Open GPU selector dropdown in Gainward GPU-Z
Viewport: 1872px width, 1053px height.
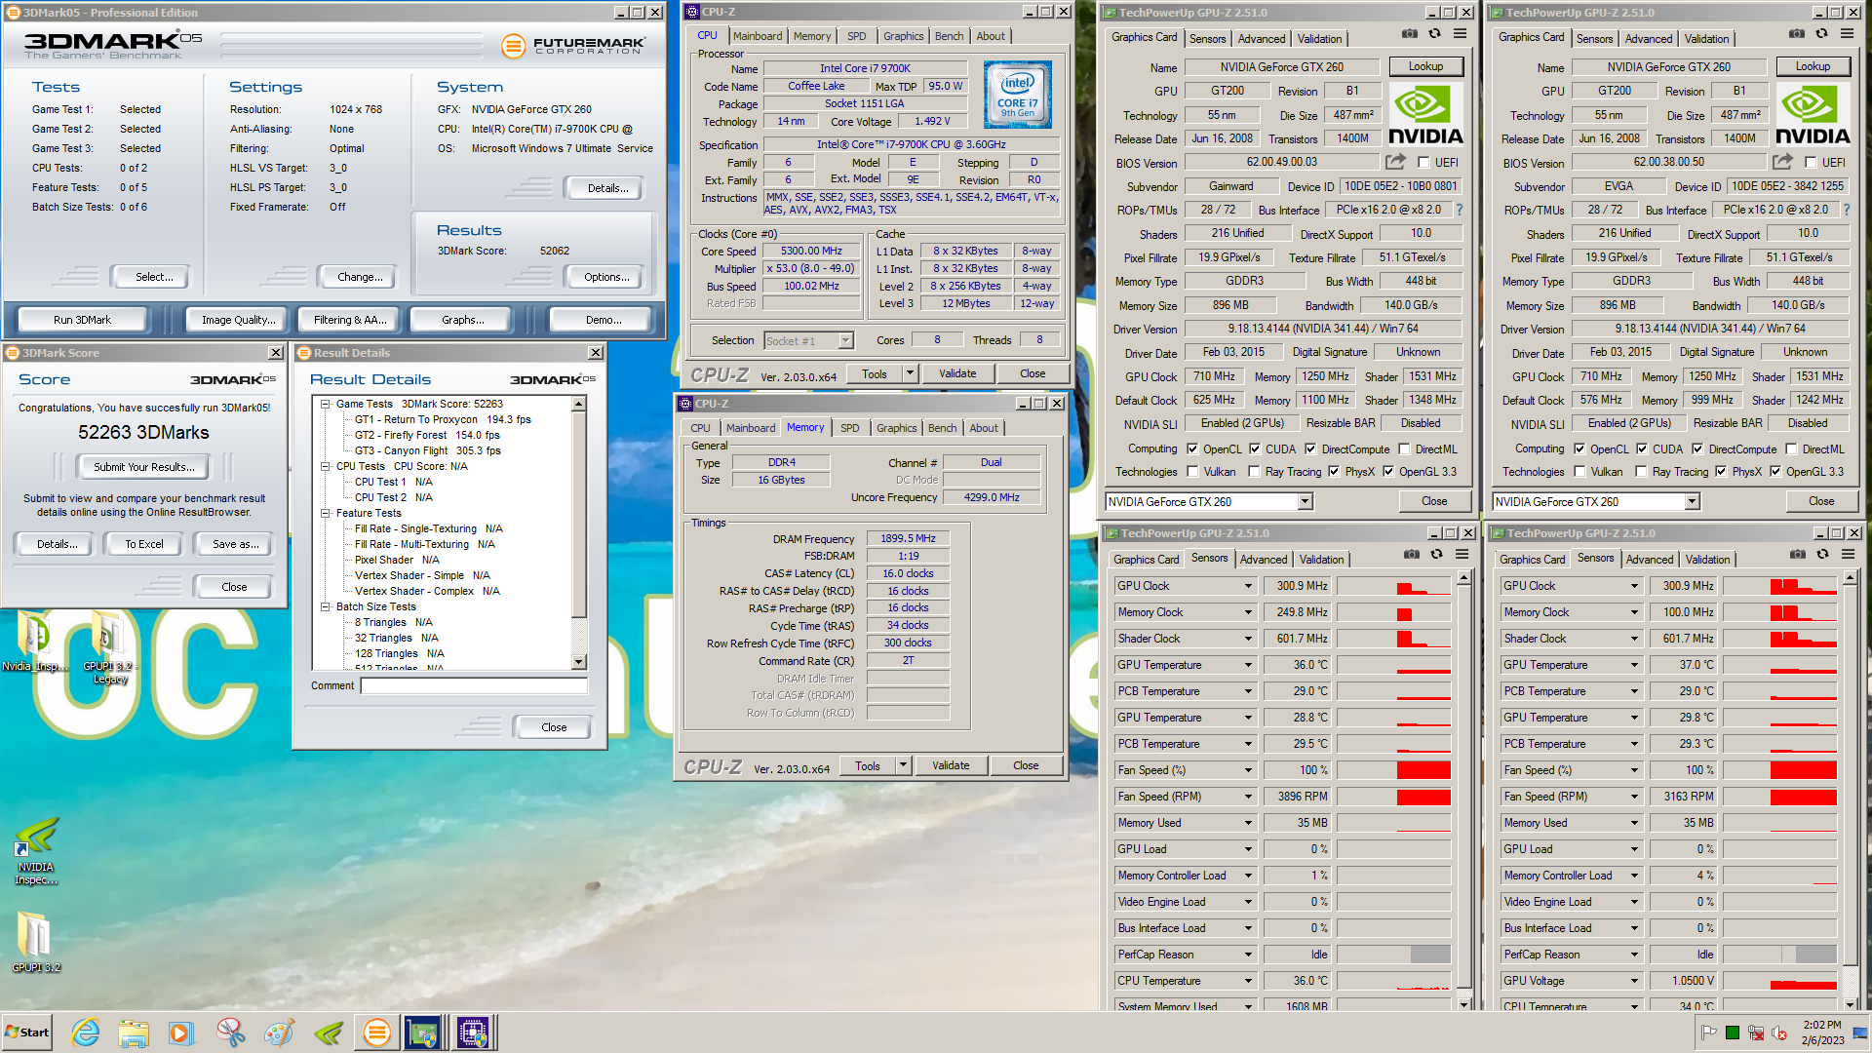1306,502
